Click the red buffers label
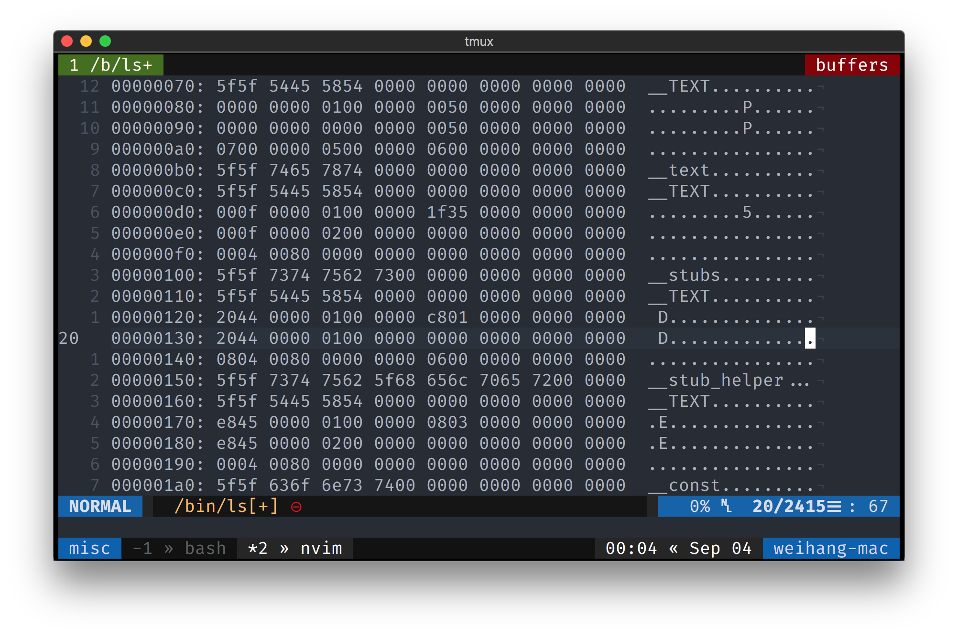 (852, 65)
